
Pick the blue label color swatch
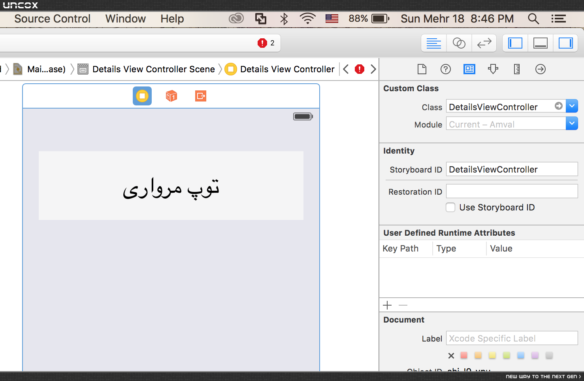click(521, 355)
